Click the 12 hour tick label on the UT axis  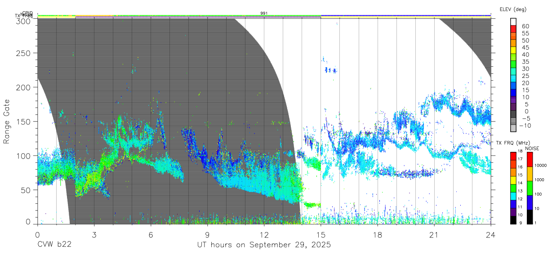264,234
